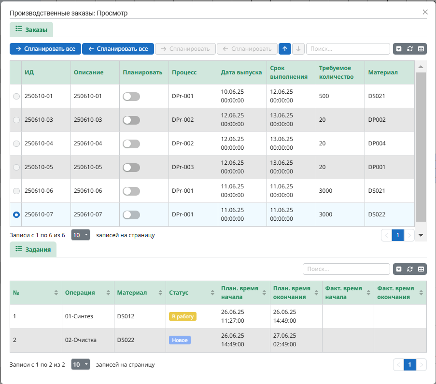
Task: Click the move-up arrow button in orders toolbar
Action: click(285, 49)
